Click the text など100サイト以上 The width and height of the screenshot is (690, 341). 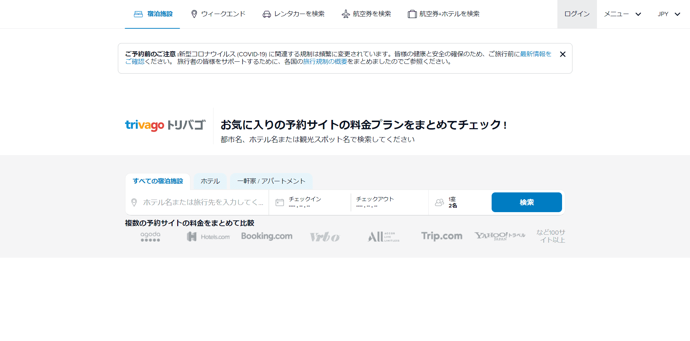click(551, 236)
